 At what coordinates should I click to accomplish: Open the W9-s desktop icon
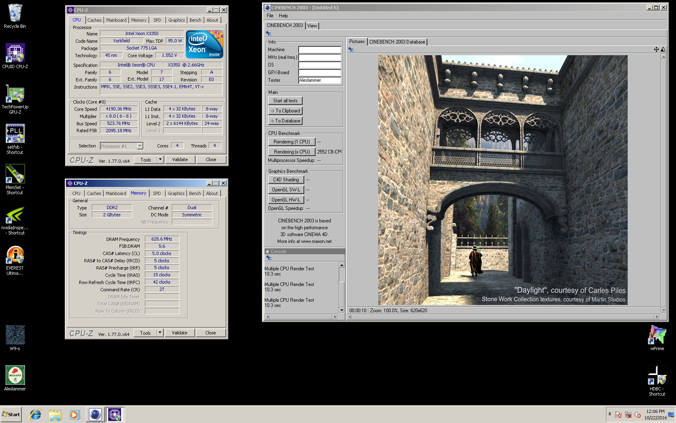point(15,338)
